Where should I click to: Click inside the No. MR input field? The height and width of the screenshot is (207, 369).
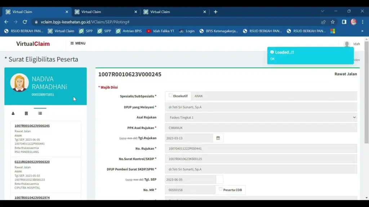coord(189,189)
